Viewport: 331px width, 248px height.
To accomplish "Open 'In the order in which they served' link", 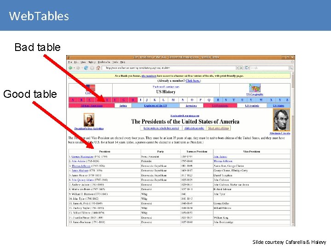I will click(x=161, y=128).
